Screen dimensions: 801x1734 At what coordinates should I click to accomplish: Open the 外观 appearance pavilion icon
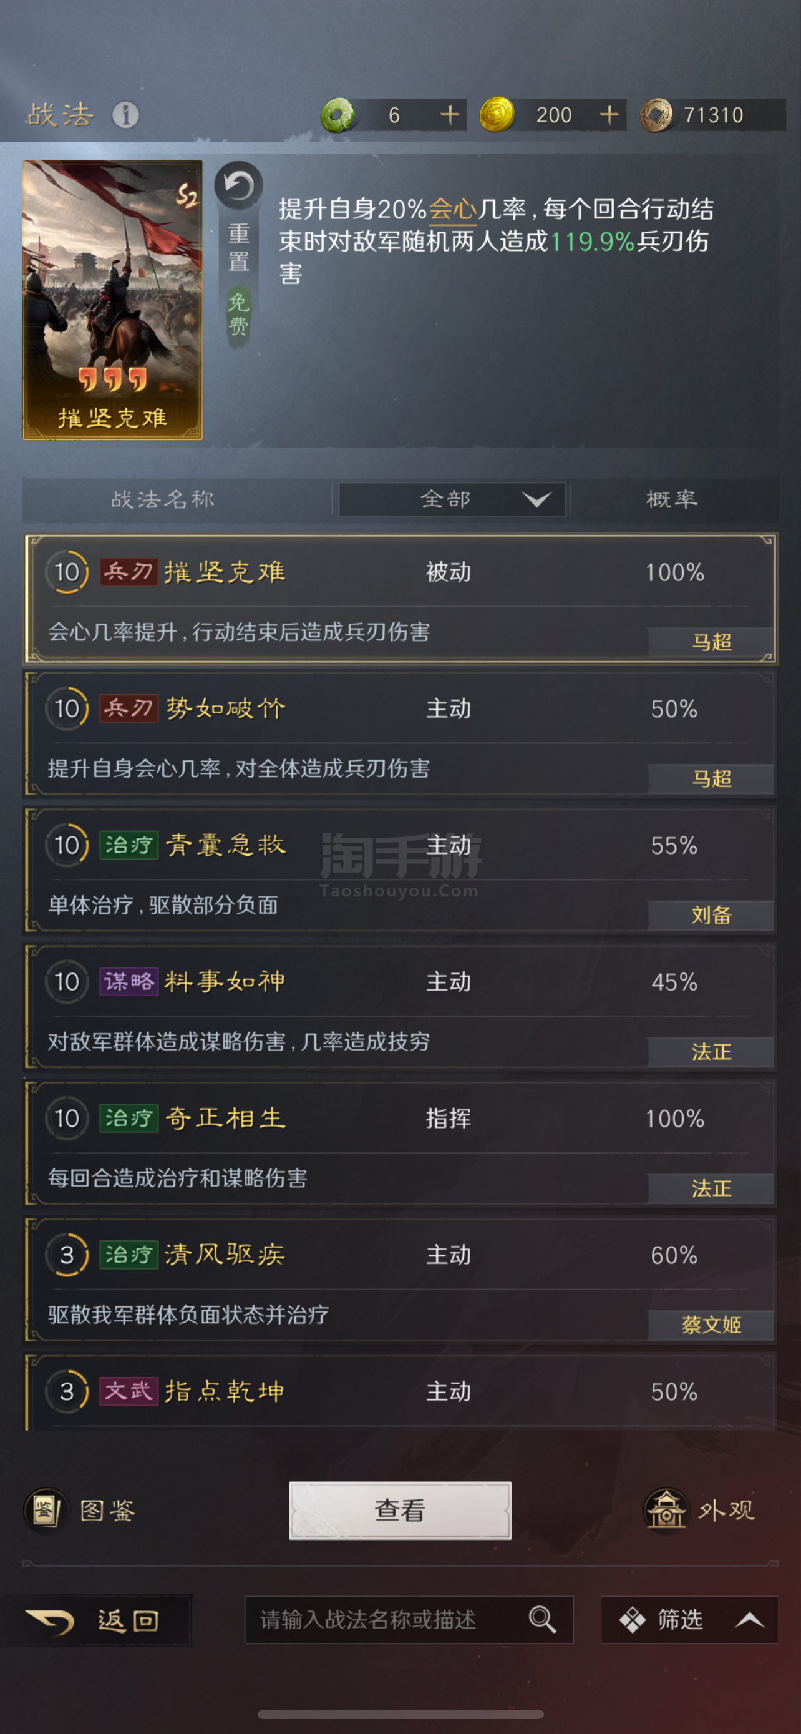tap(666, 1510)
